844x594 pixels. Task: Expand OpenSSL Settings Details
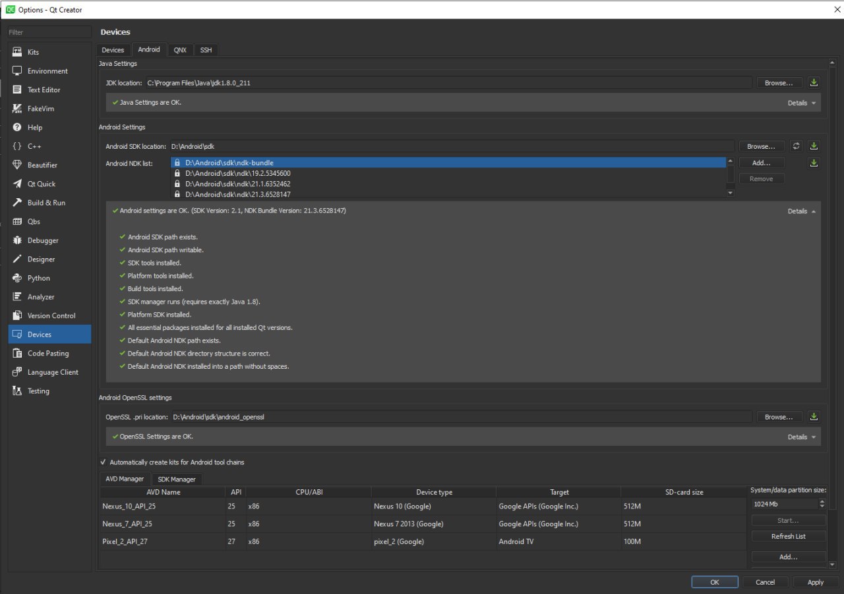coord(802,437)
